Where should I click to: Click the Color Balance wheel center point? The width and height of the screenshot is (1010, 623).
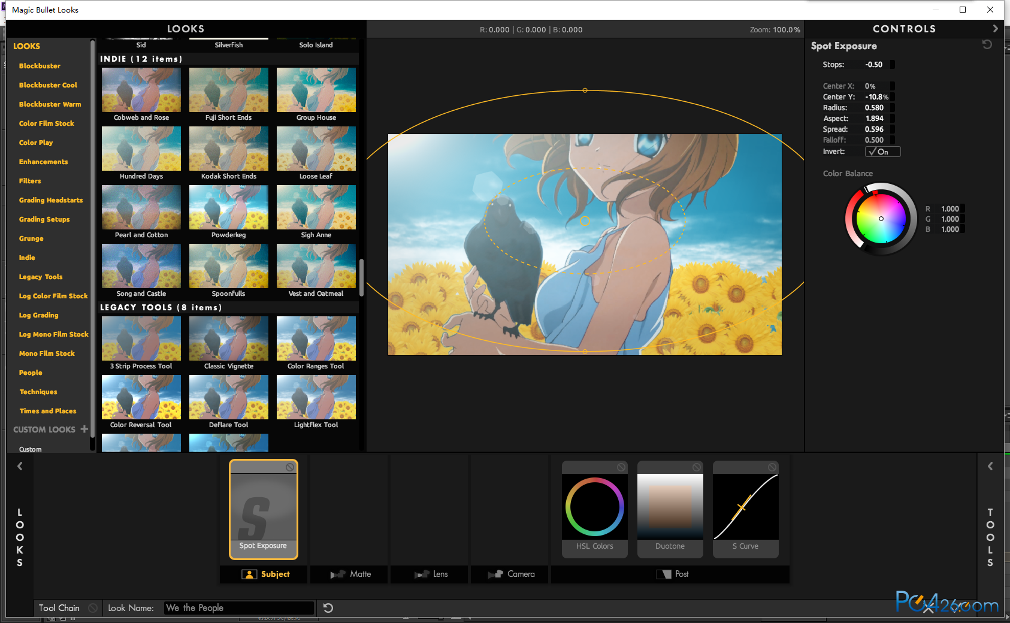point(881,219)
